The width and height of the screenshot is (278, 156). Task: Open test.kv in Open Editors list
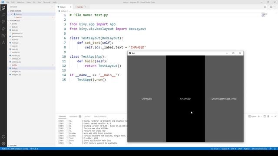[x=19, y=17]
